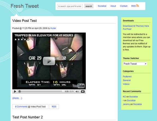Open the video menu arrow button

click(83, 91)
